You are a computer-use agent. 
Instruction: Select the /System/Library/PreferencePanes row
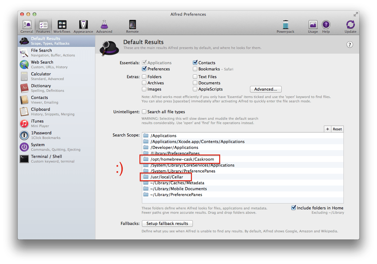click(x=243, y=171)
